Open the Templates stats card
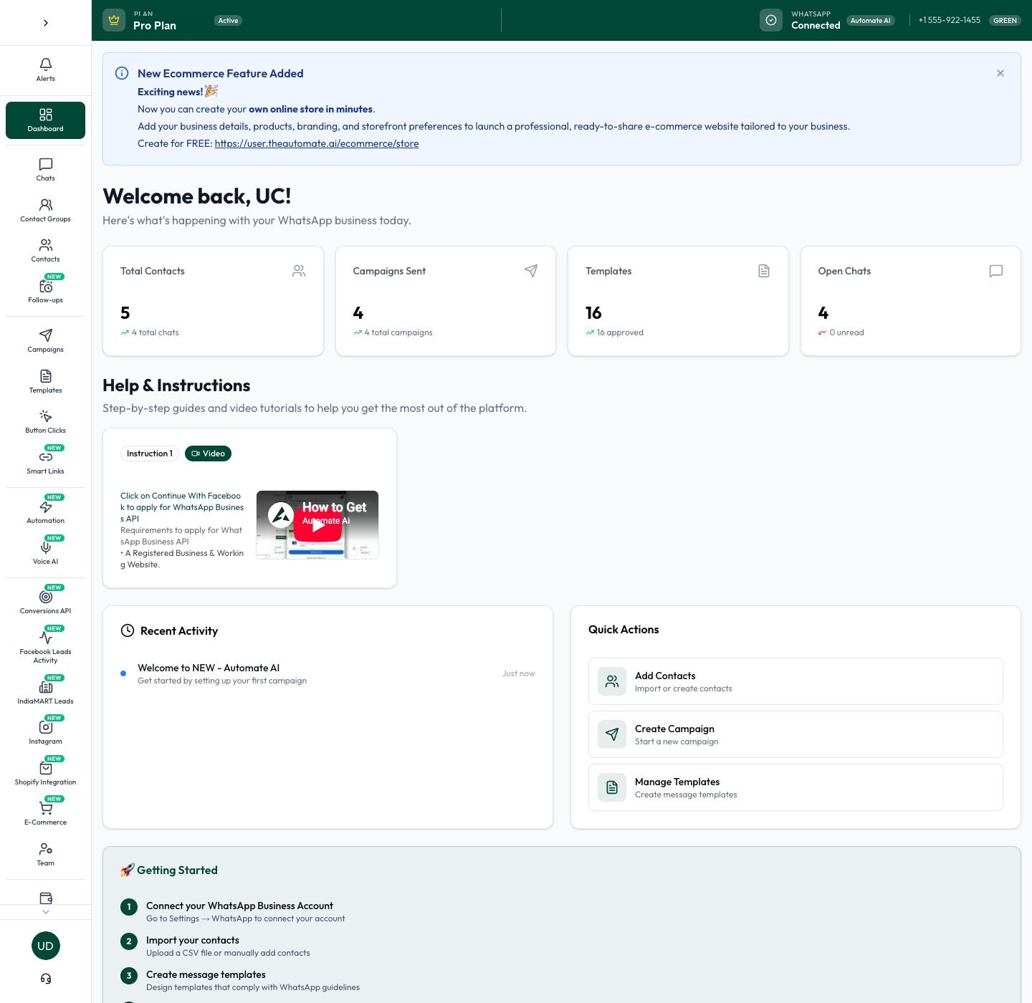Image resolution: width=1032 pixels, height=1003 pixels. coord(678,301)
